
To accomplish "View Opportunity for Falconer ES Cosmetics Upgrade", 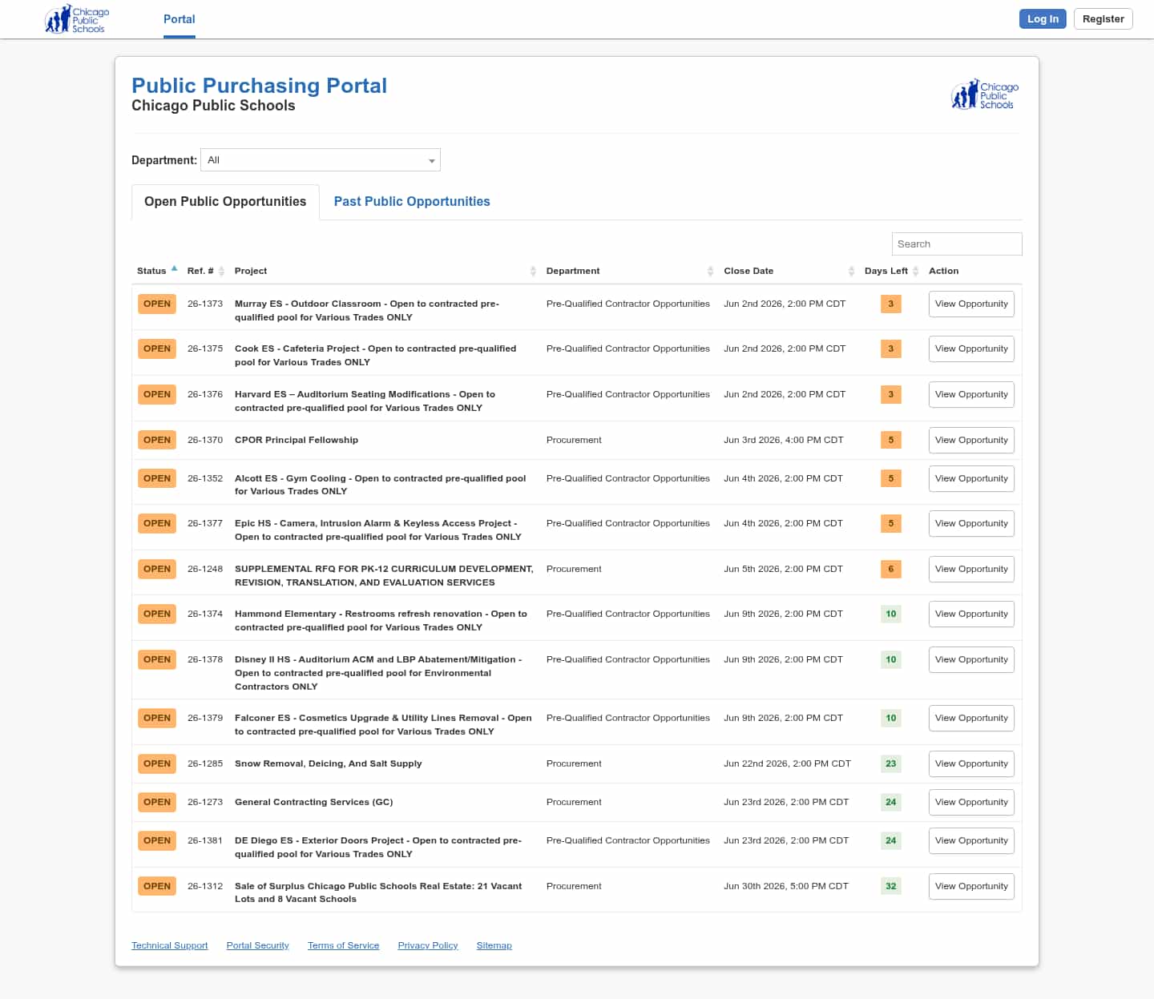I will [x=971, y=719].
